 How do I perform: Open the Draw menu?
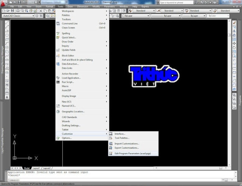pyautogui.click(x=70, y=7)
